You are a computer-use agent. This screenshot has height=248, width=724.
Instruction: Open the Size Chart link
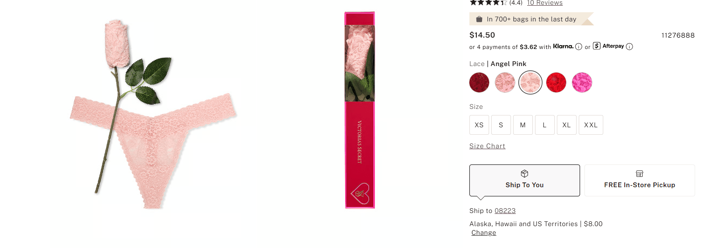point(487,146)
